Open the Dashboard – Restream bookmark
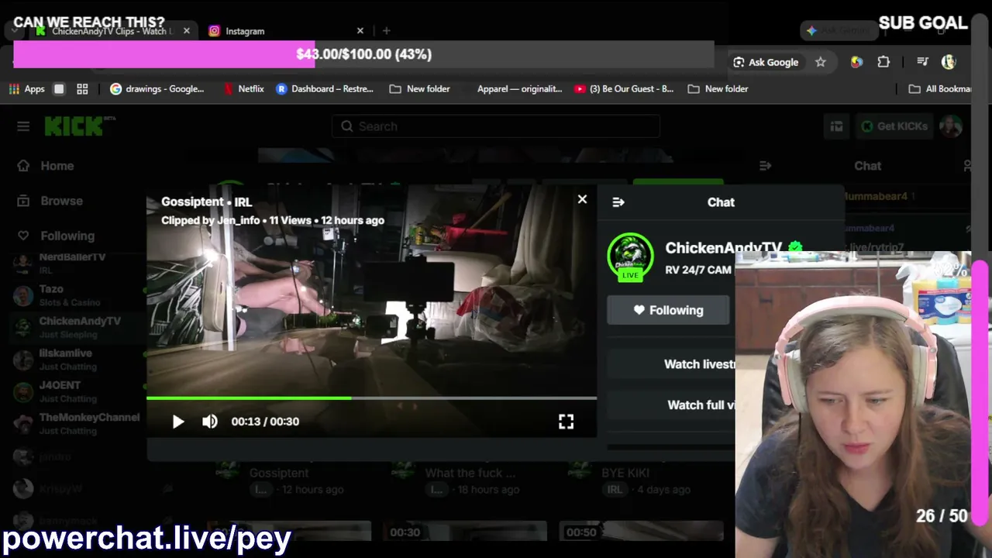Image resolution: width=992 pixels, height=558 pixels. [325, 89]
